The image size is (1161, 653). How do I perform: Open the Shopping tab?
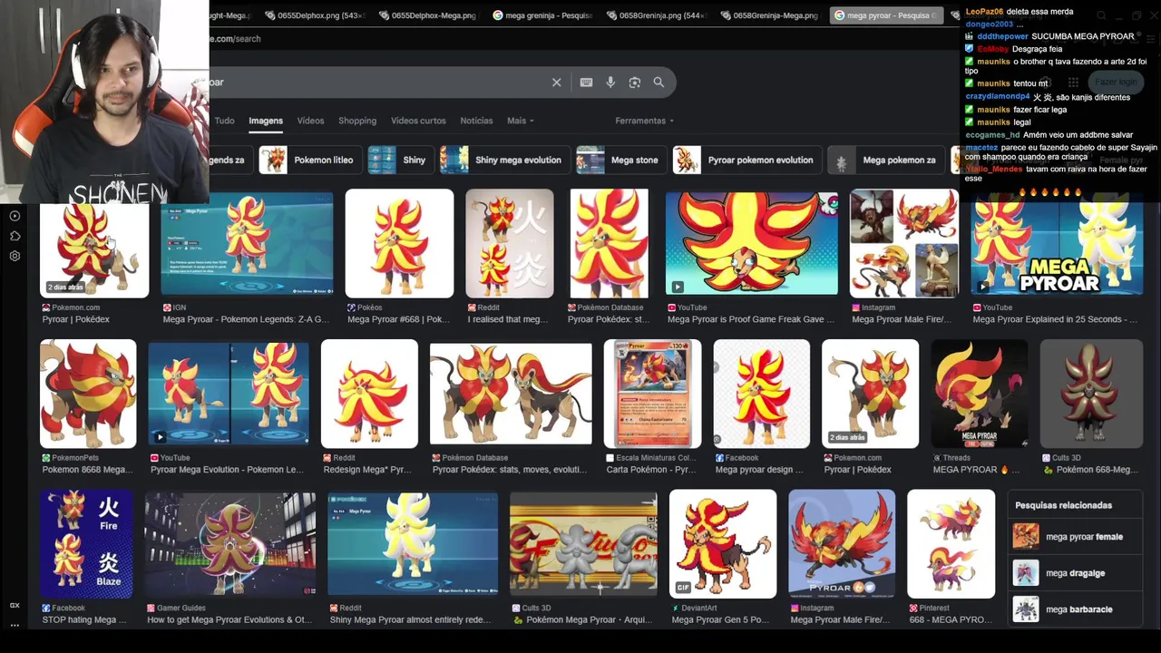pos(357,121)
